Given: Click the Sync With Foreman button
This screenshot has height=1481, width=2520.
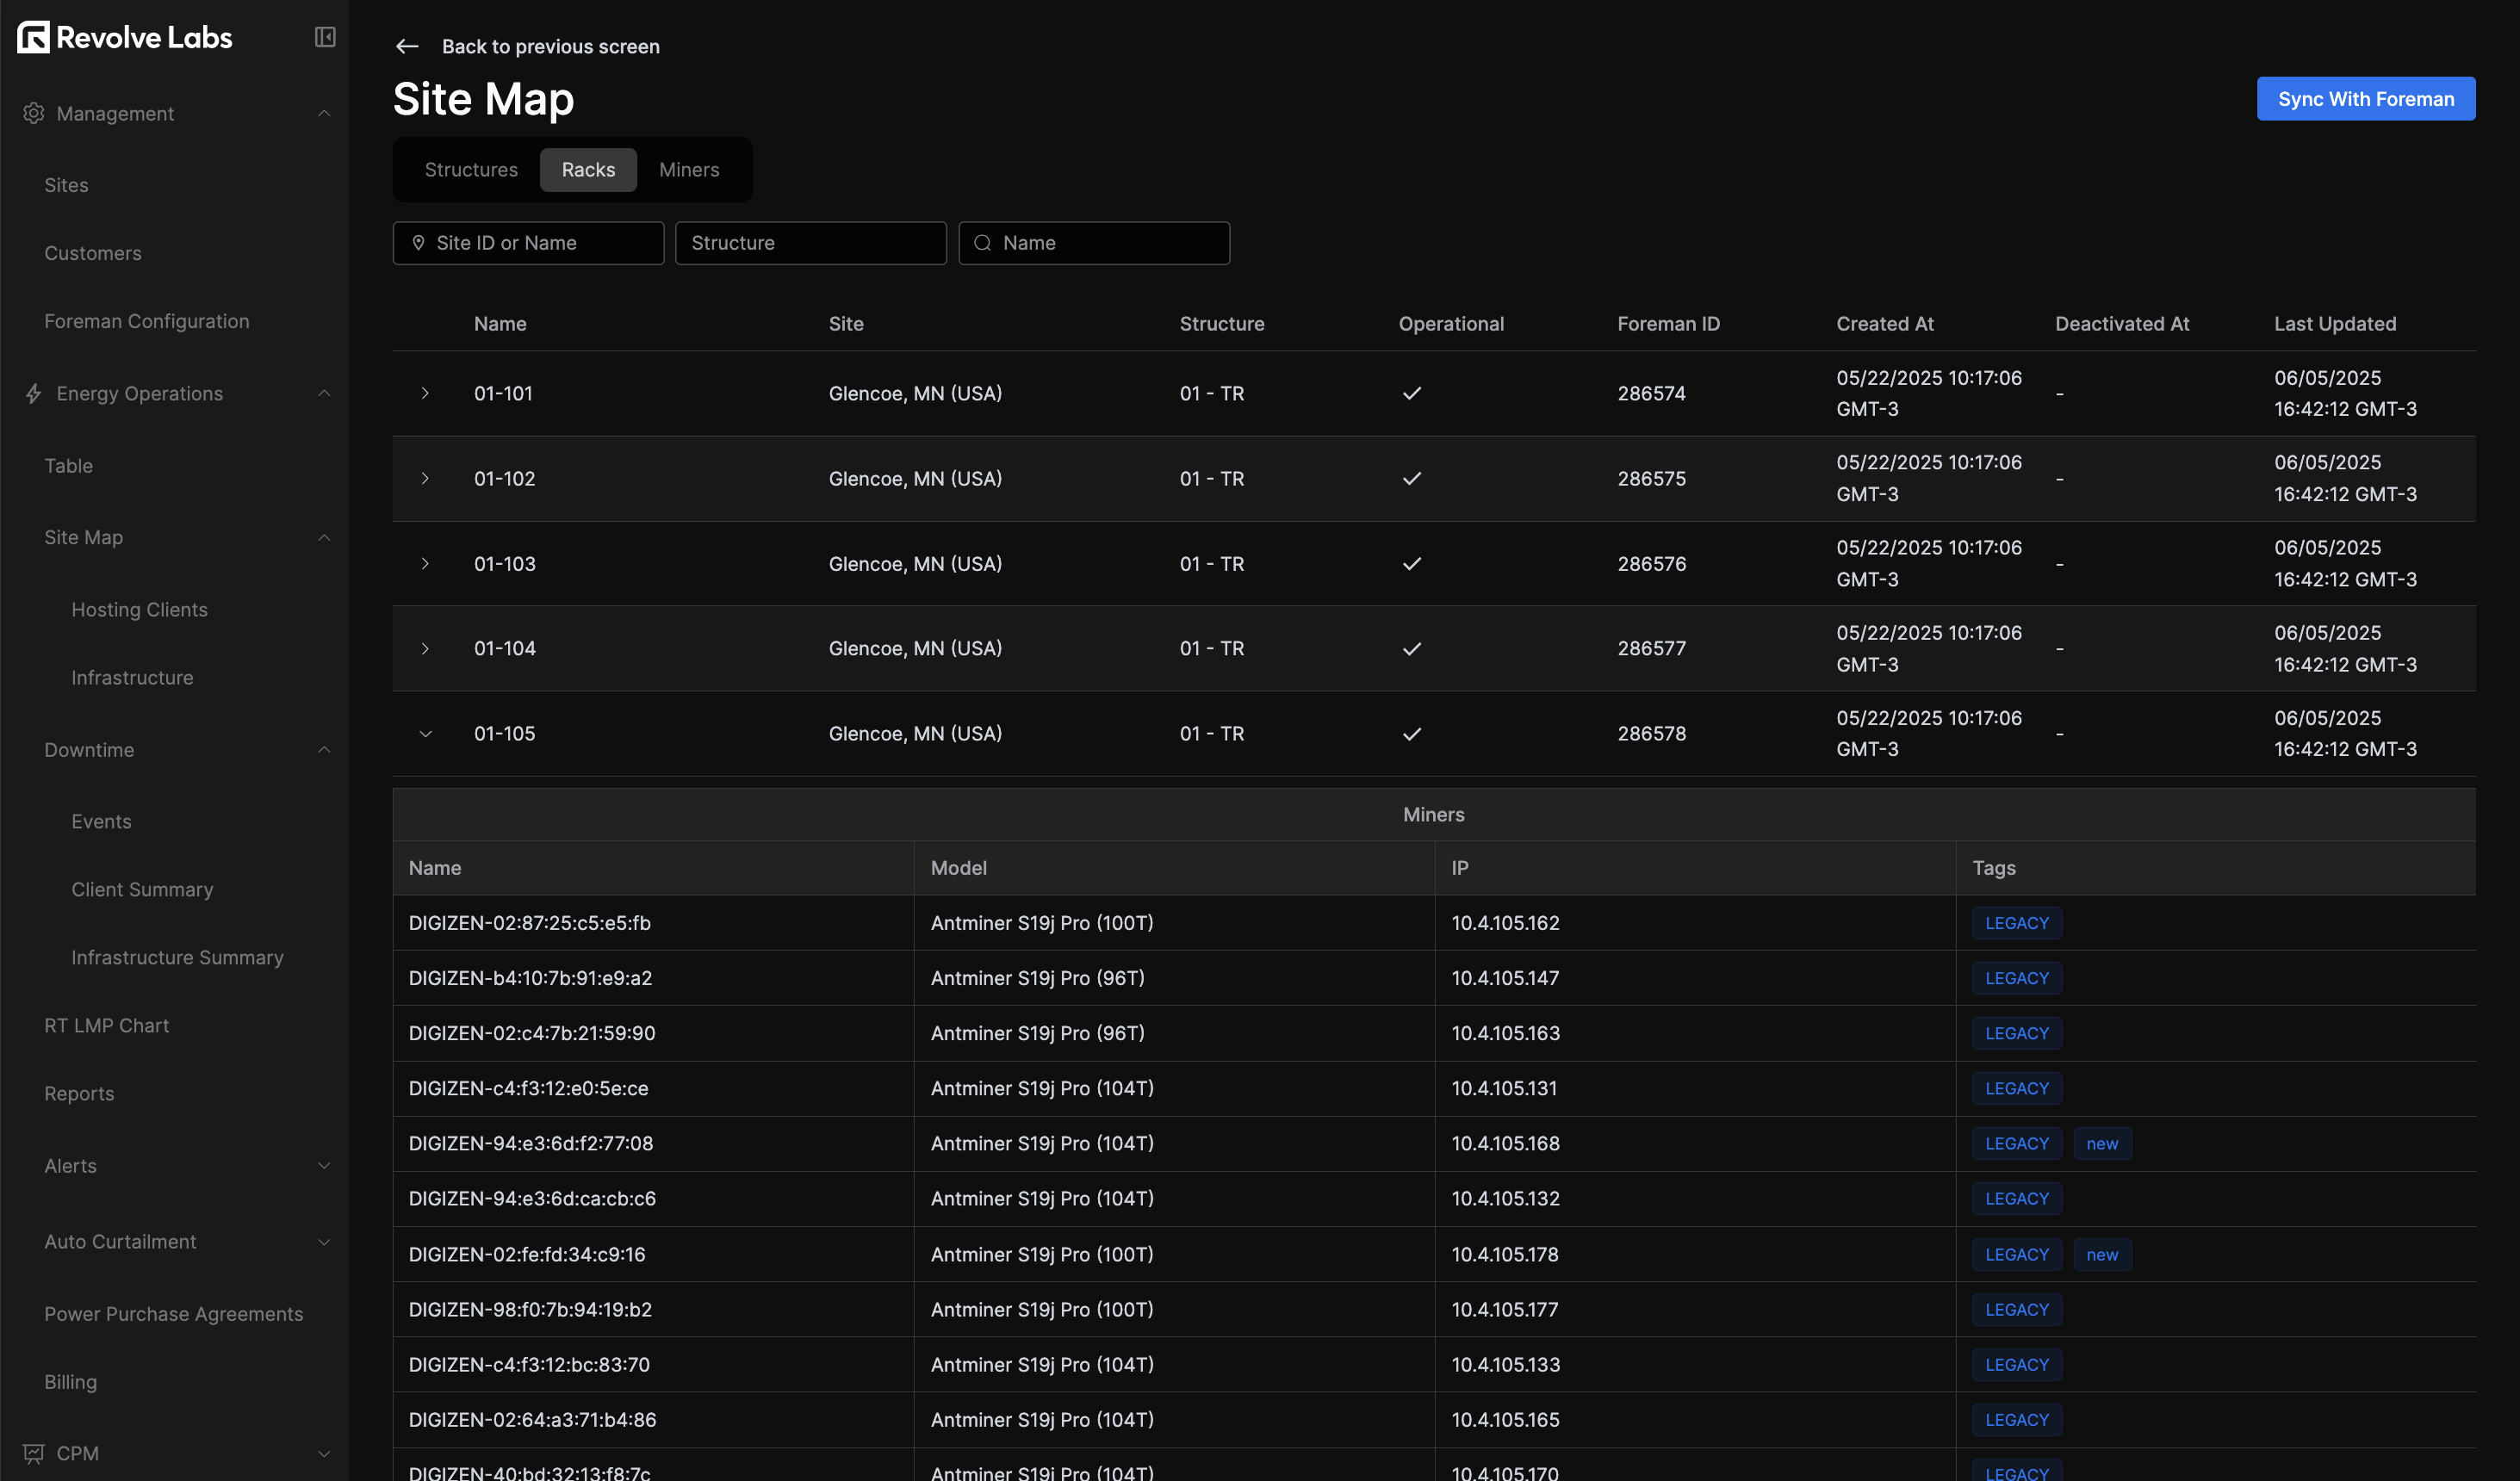Looking at the screenshot, I should (2365, 99).
